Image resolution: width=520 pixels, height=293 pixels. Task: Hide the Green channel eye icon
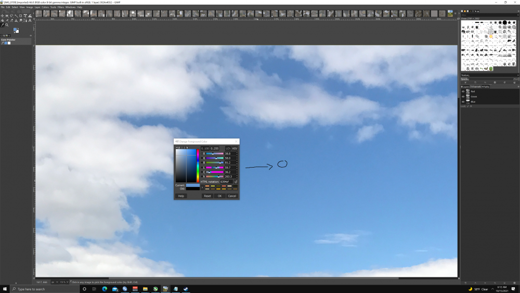click(463, 97)
